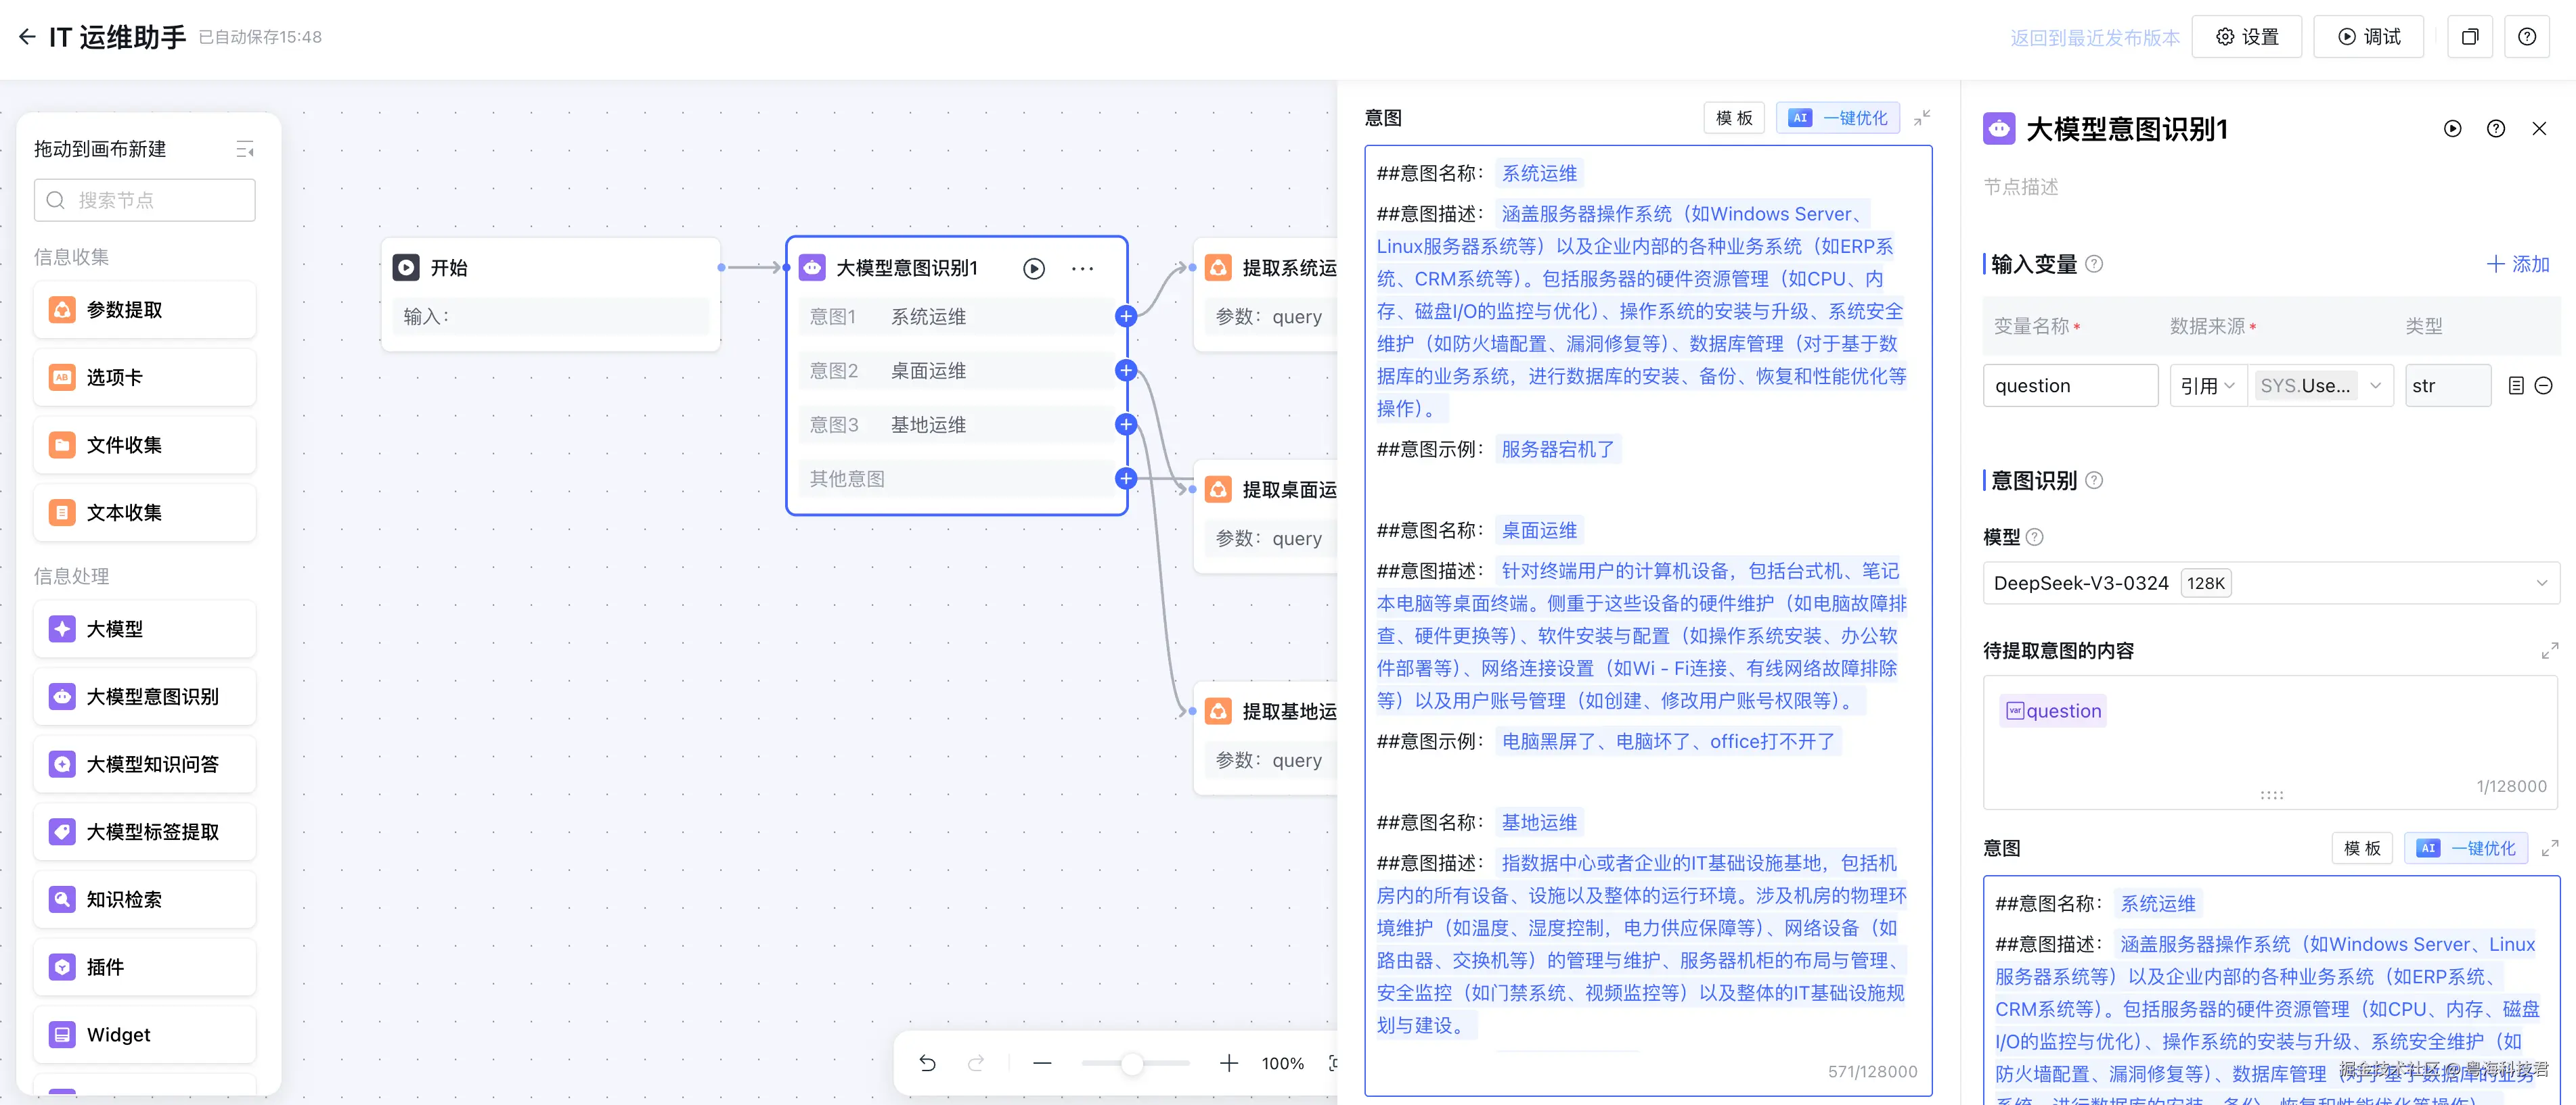
Task: Select 大模型知识问答 node in sidebar
Action: click(x=145, y=764)
